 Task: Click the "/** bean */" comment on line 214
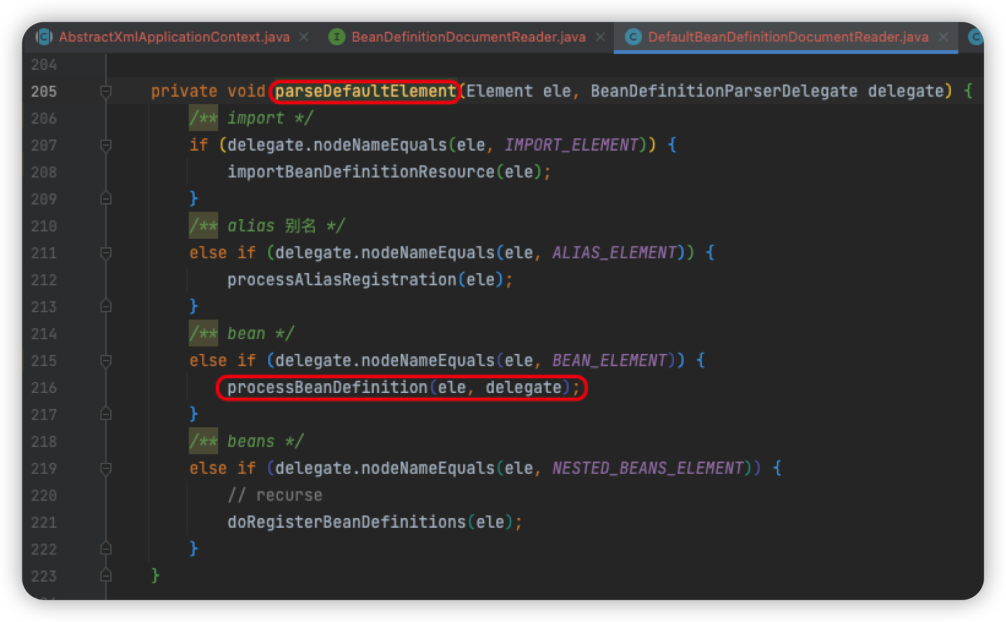(242, 334)
